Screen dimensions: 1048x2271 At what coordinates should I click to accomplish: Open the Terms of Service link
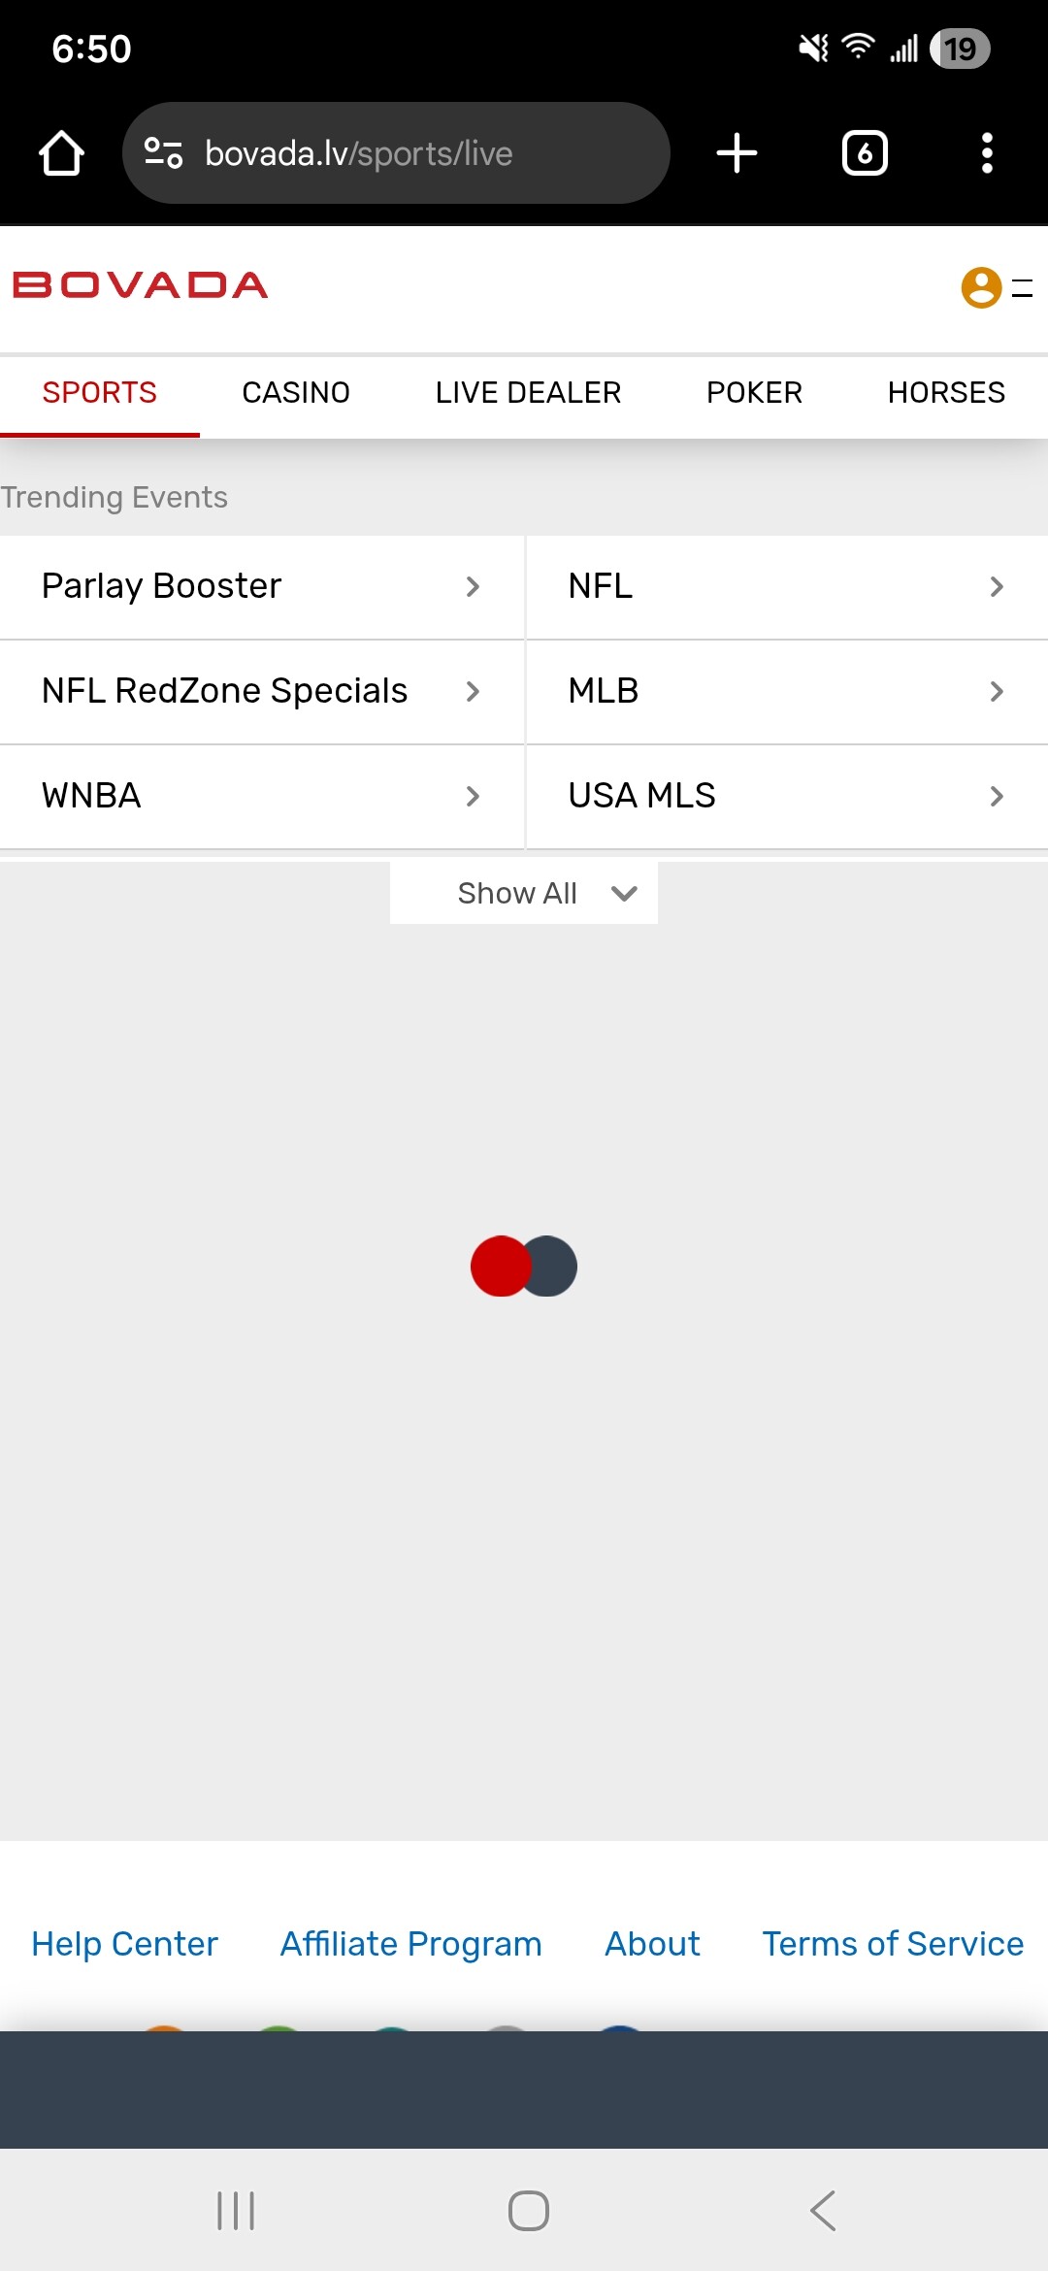(893, 1944)
